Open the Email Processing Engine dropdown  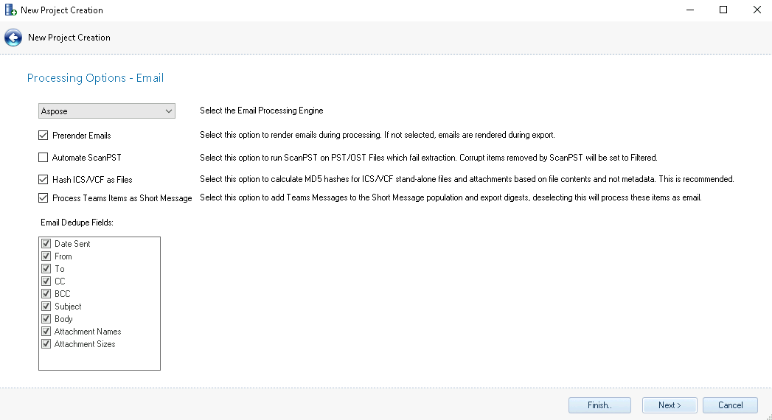107,111
